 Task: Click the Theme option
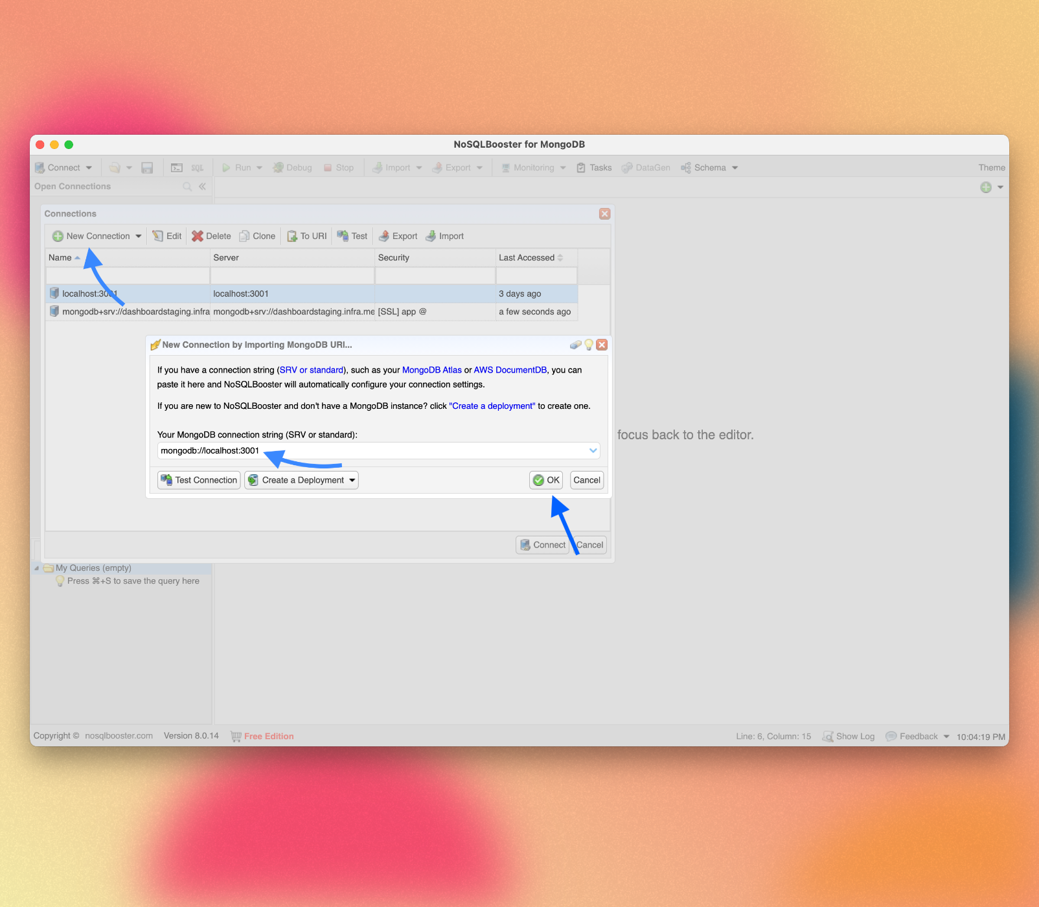click(x=992, y=168)
